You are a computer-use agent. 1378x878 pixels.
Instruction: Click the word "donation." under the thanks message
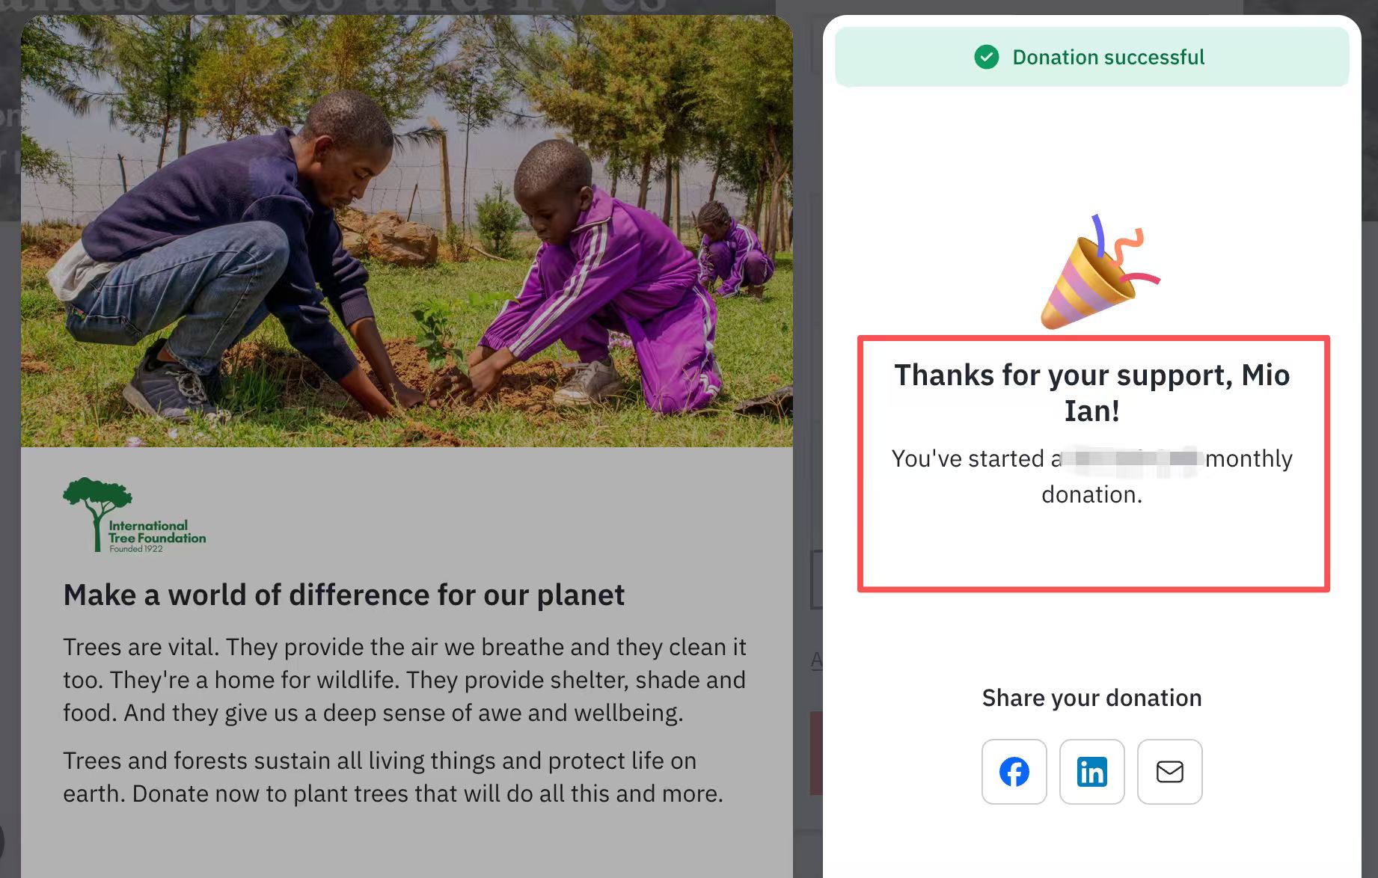(x=1091, y=494)
